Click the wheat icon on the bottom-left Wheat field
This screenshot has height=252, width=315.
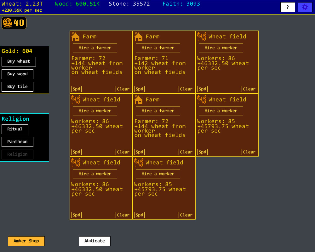click(x=76, y=162)
